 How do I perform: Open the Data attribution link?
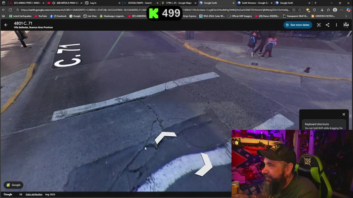coord(34,194)
